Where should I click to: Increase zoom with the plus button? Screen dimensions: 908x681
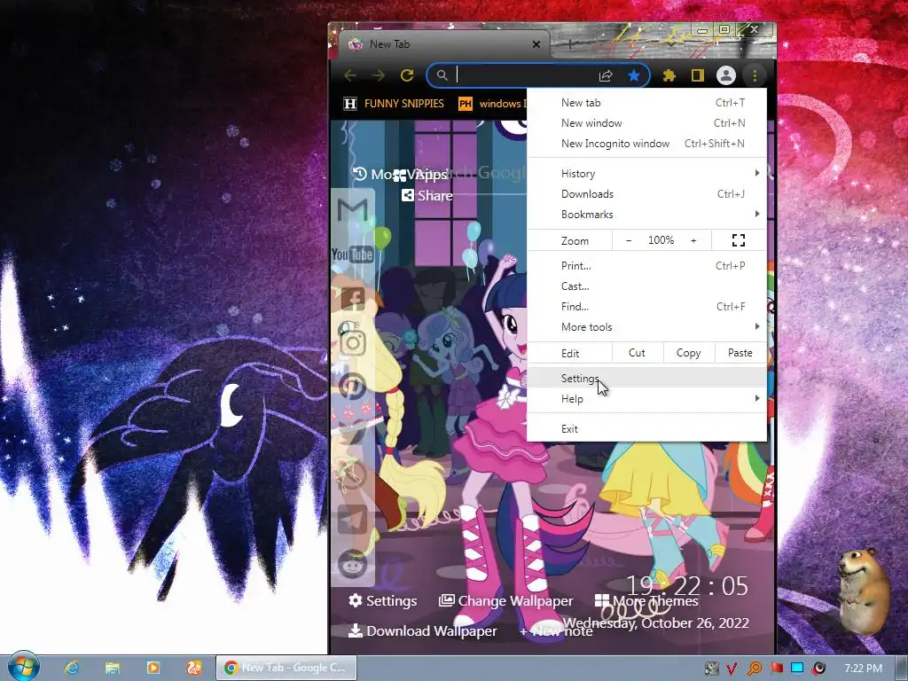click(693, 240)
